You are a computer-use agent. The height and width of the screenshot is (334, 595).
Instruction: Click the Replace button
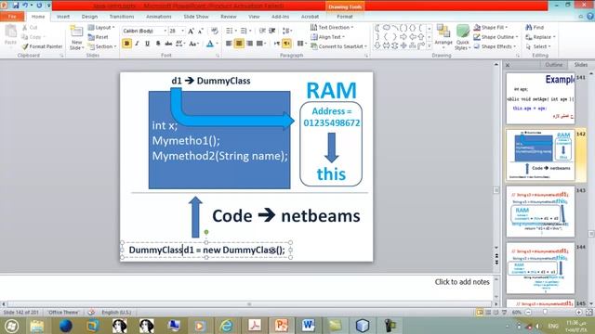click(x=540, y=37)
